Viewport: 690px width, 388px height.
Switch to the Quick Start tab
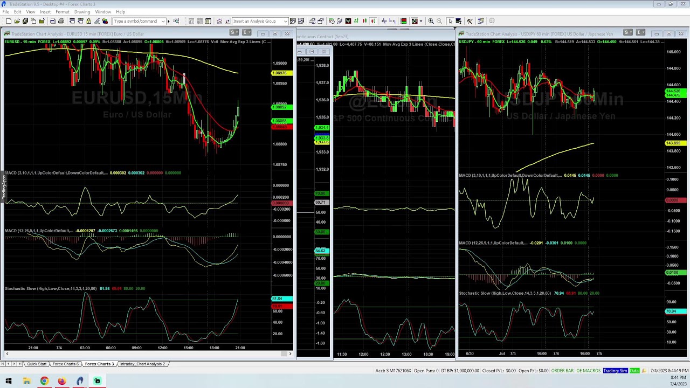click(37, 364)
